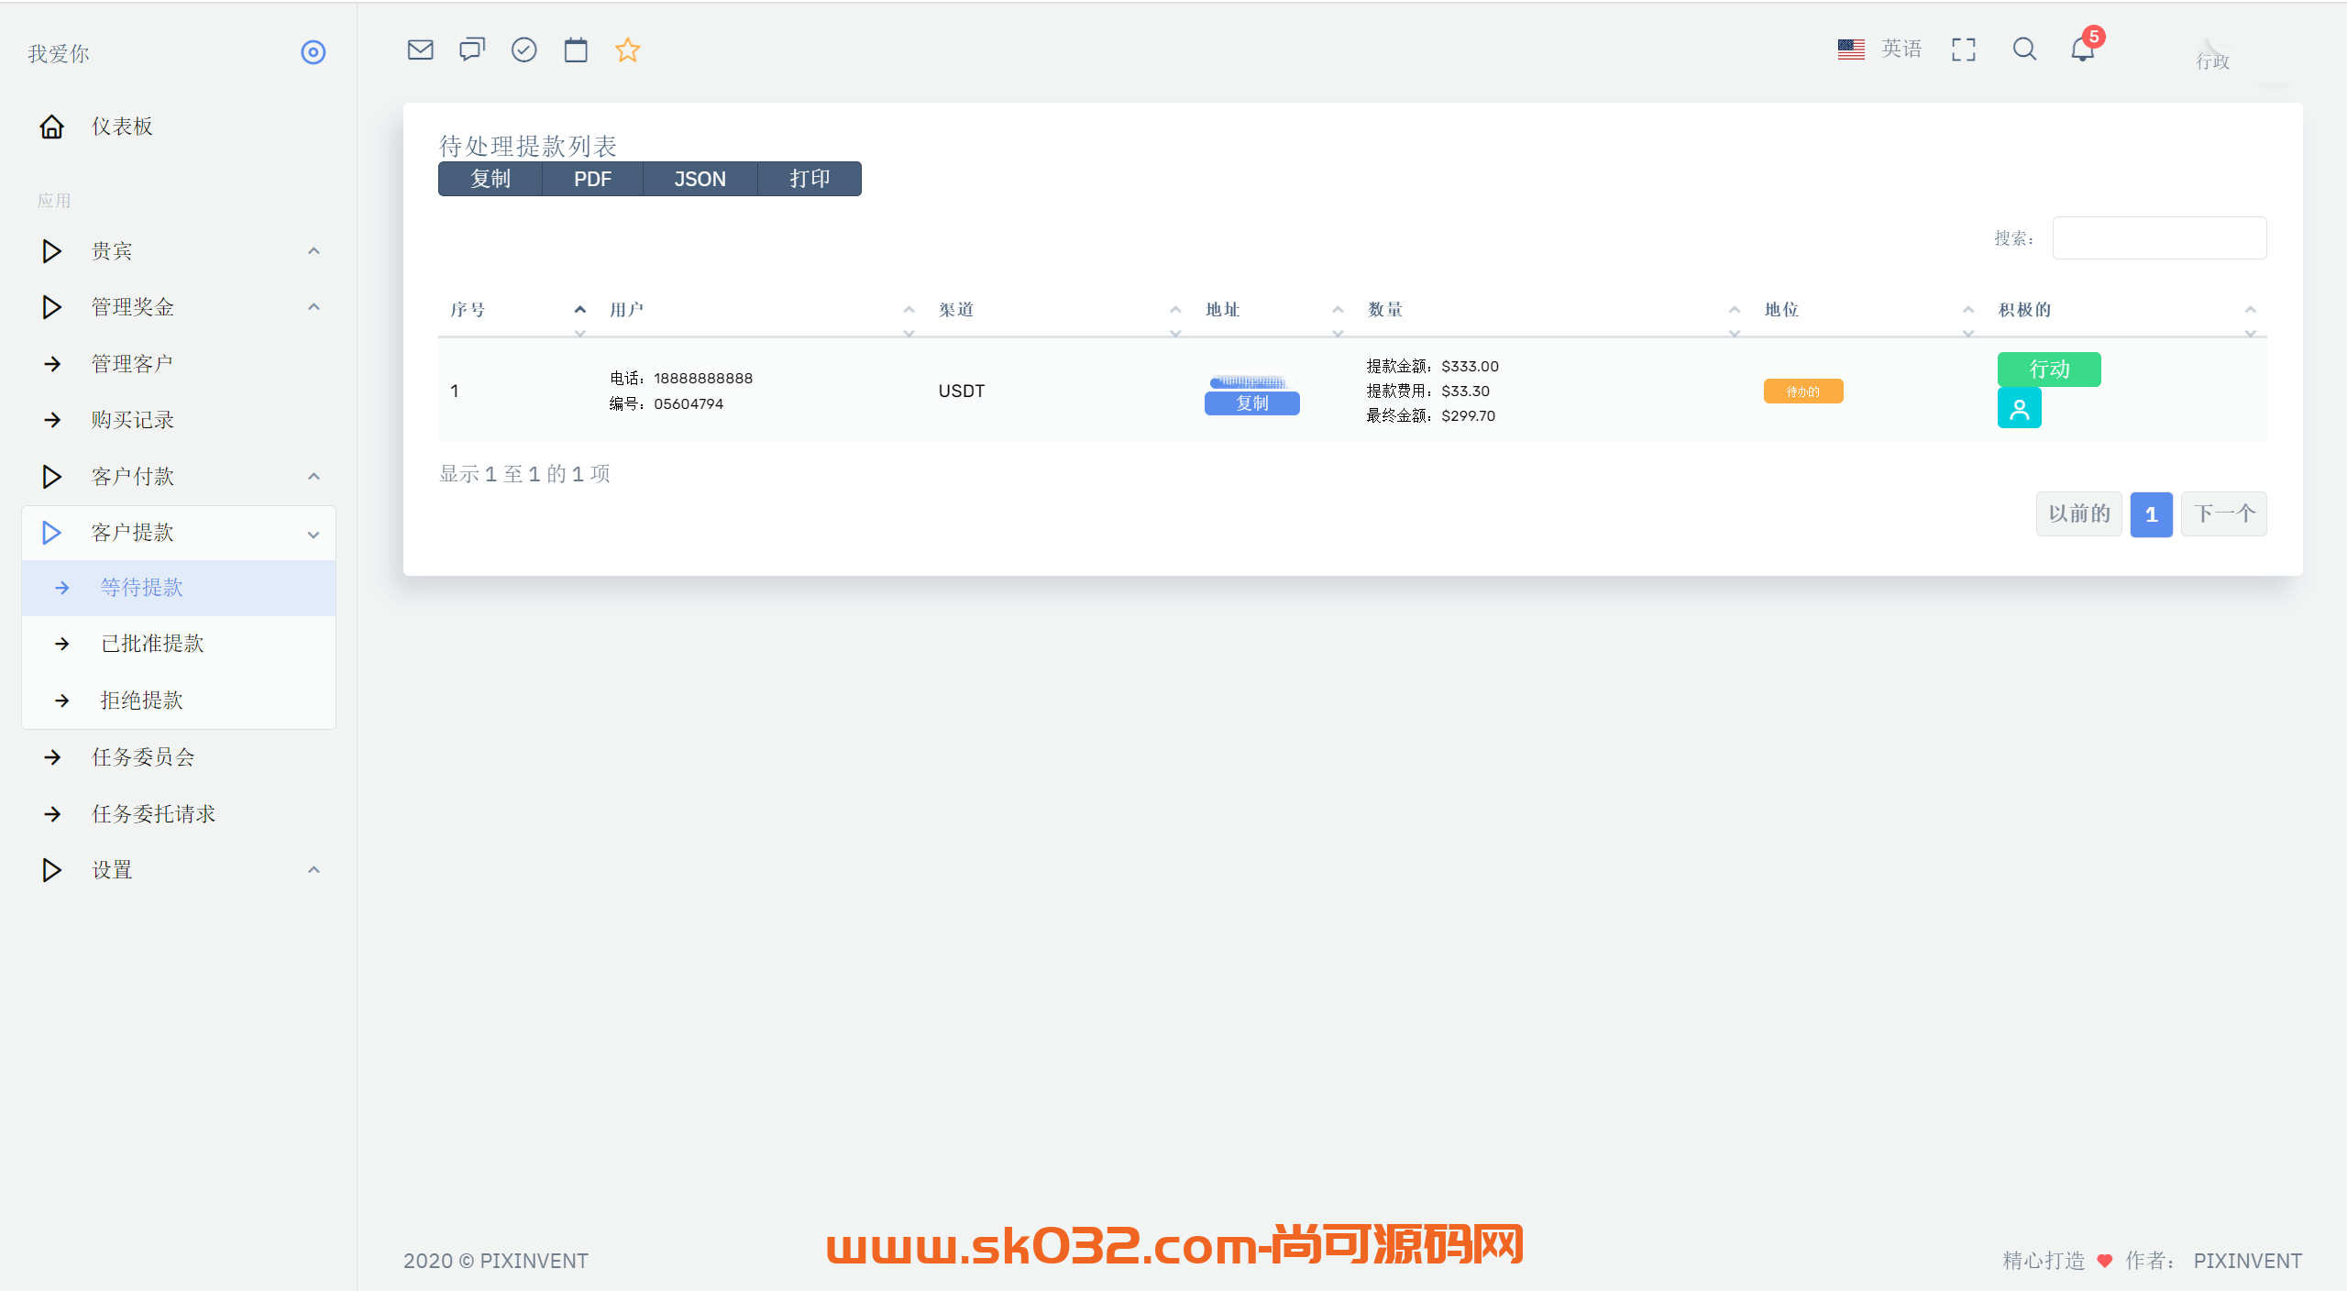Toggle fullscreen mode icon
This screenshot has height=1291, width=2347.
tap(1964, 50)
